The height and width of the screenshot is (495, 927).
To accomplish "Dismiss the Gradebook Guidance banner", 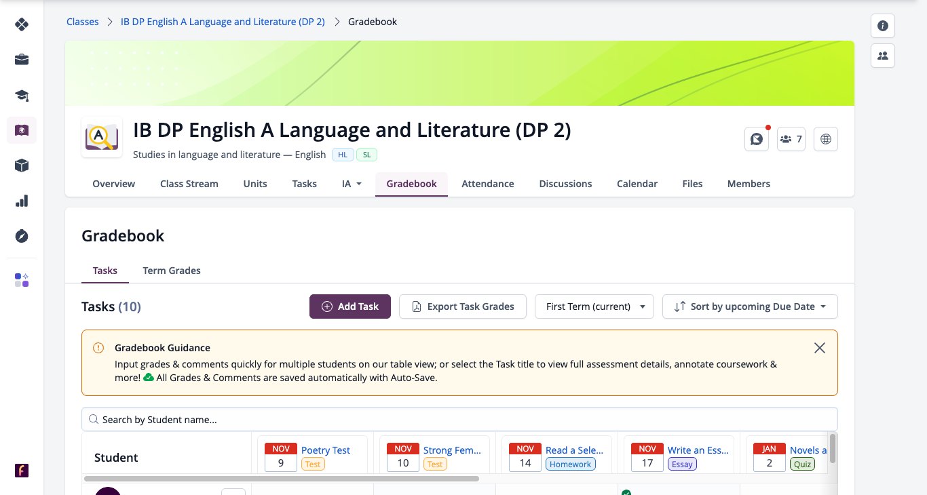I will 820,348.
